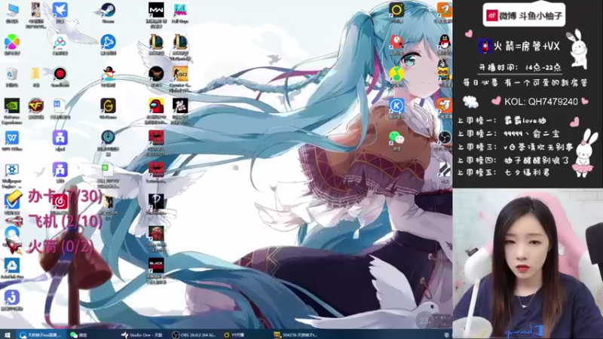Switch to YY in the taskbar
Screen dimensions: 603x339
click(234, 335)
